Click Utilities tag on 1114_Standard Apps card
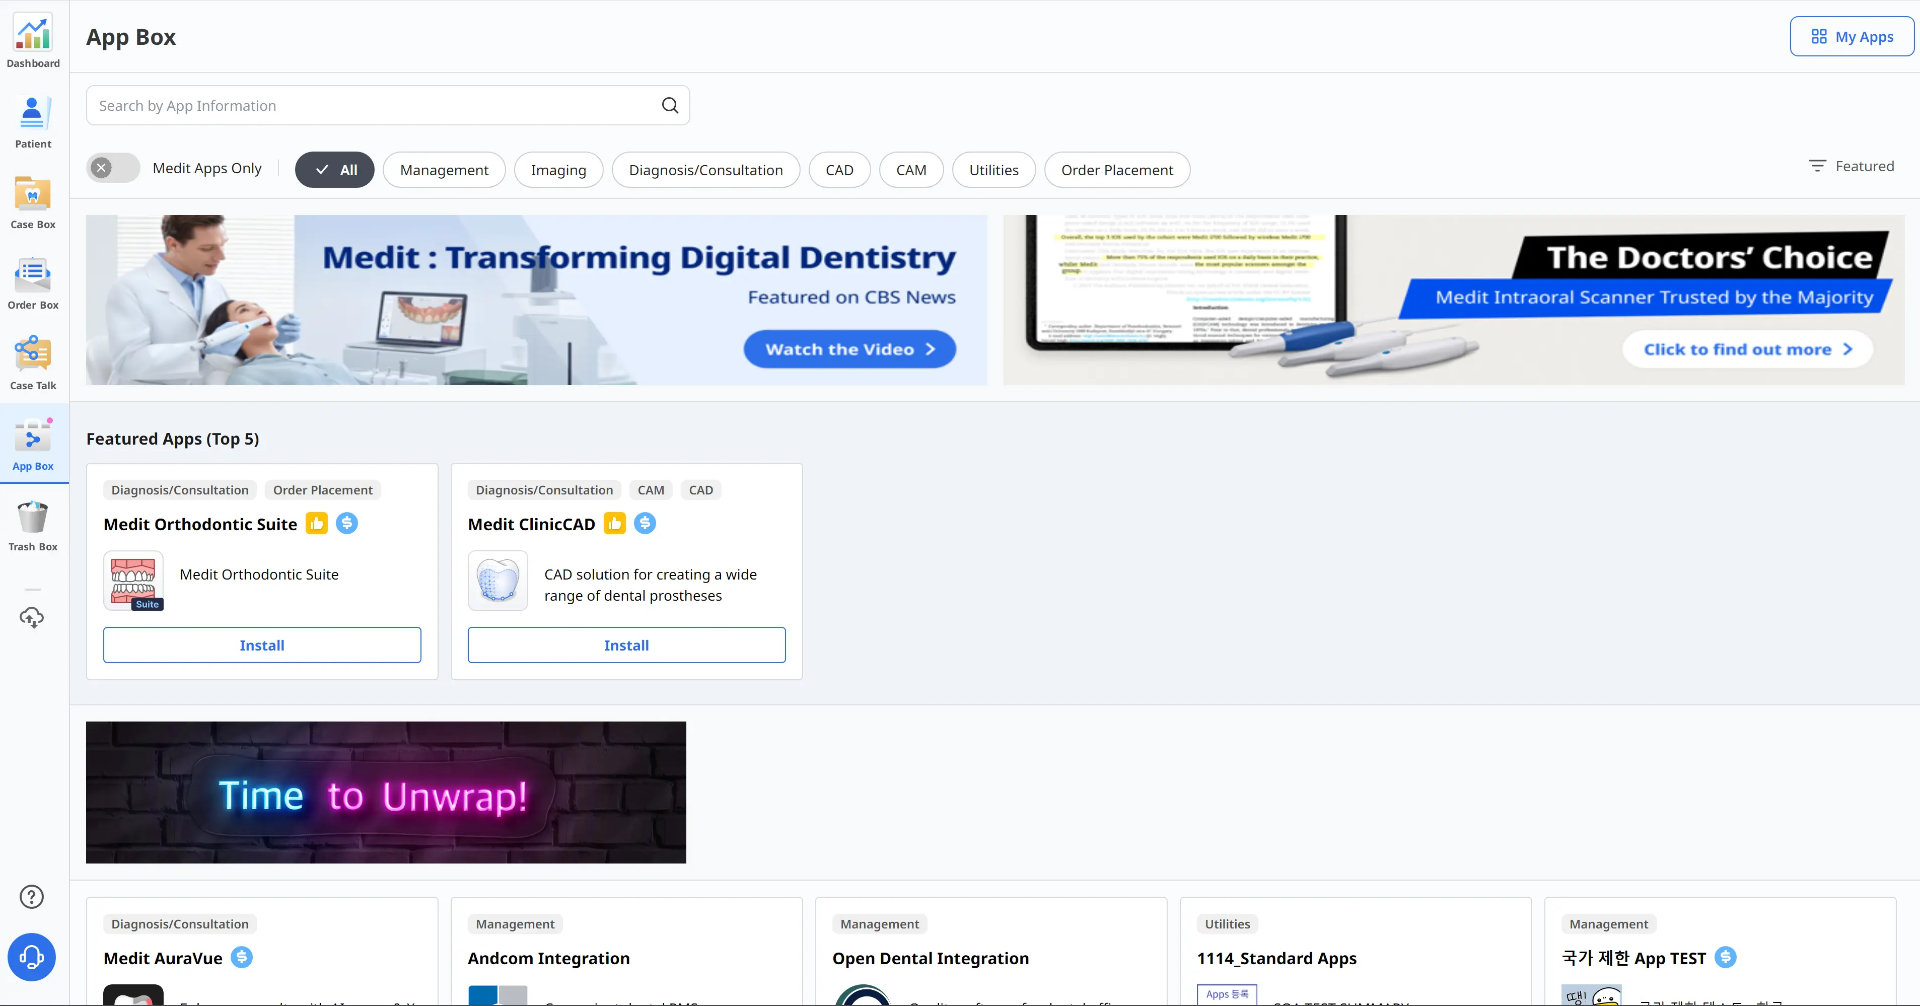 click(1228, 924)
